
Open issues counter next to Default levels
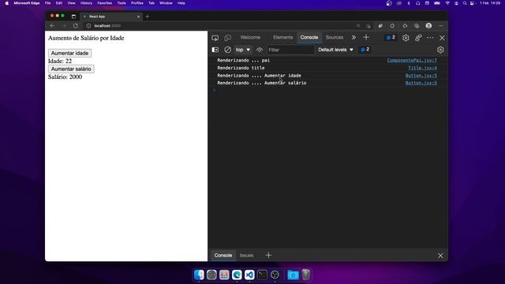click(365, 50)
